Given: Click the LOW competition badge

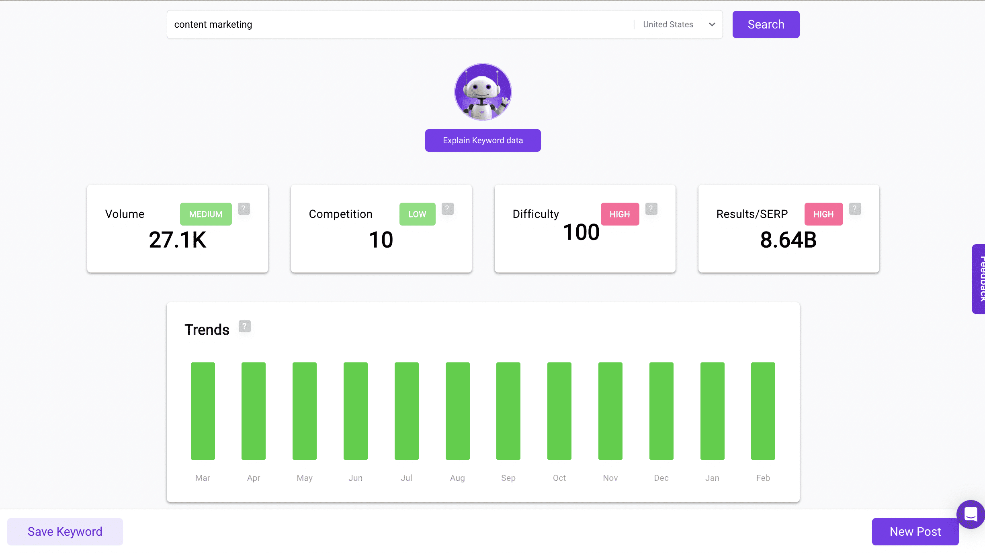Looking at the screenshot, I should (418, 214).
